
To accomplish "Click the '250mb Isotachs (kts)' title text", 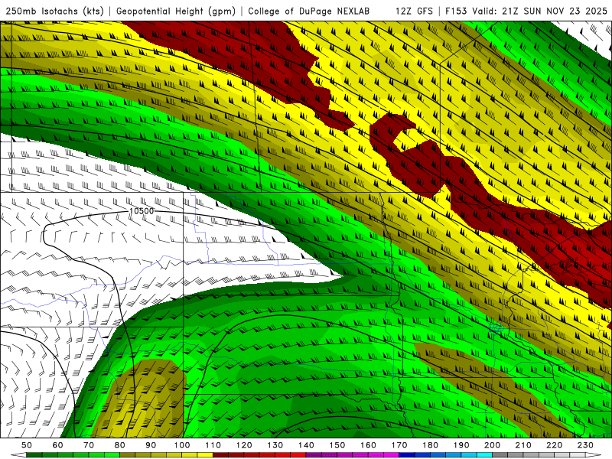I will point(54,11).
